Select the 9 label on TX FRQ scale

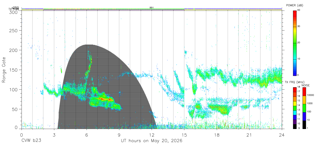point(299,128)
